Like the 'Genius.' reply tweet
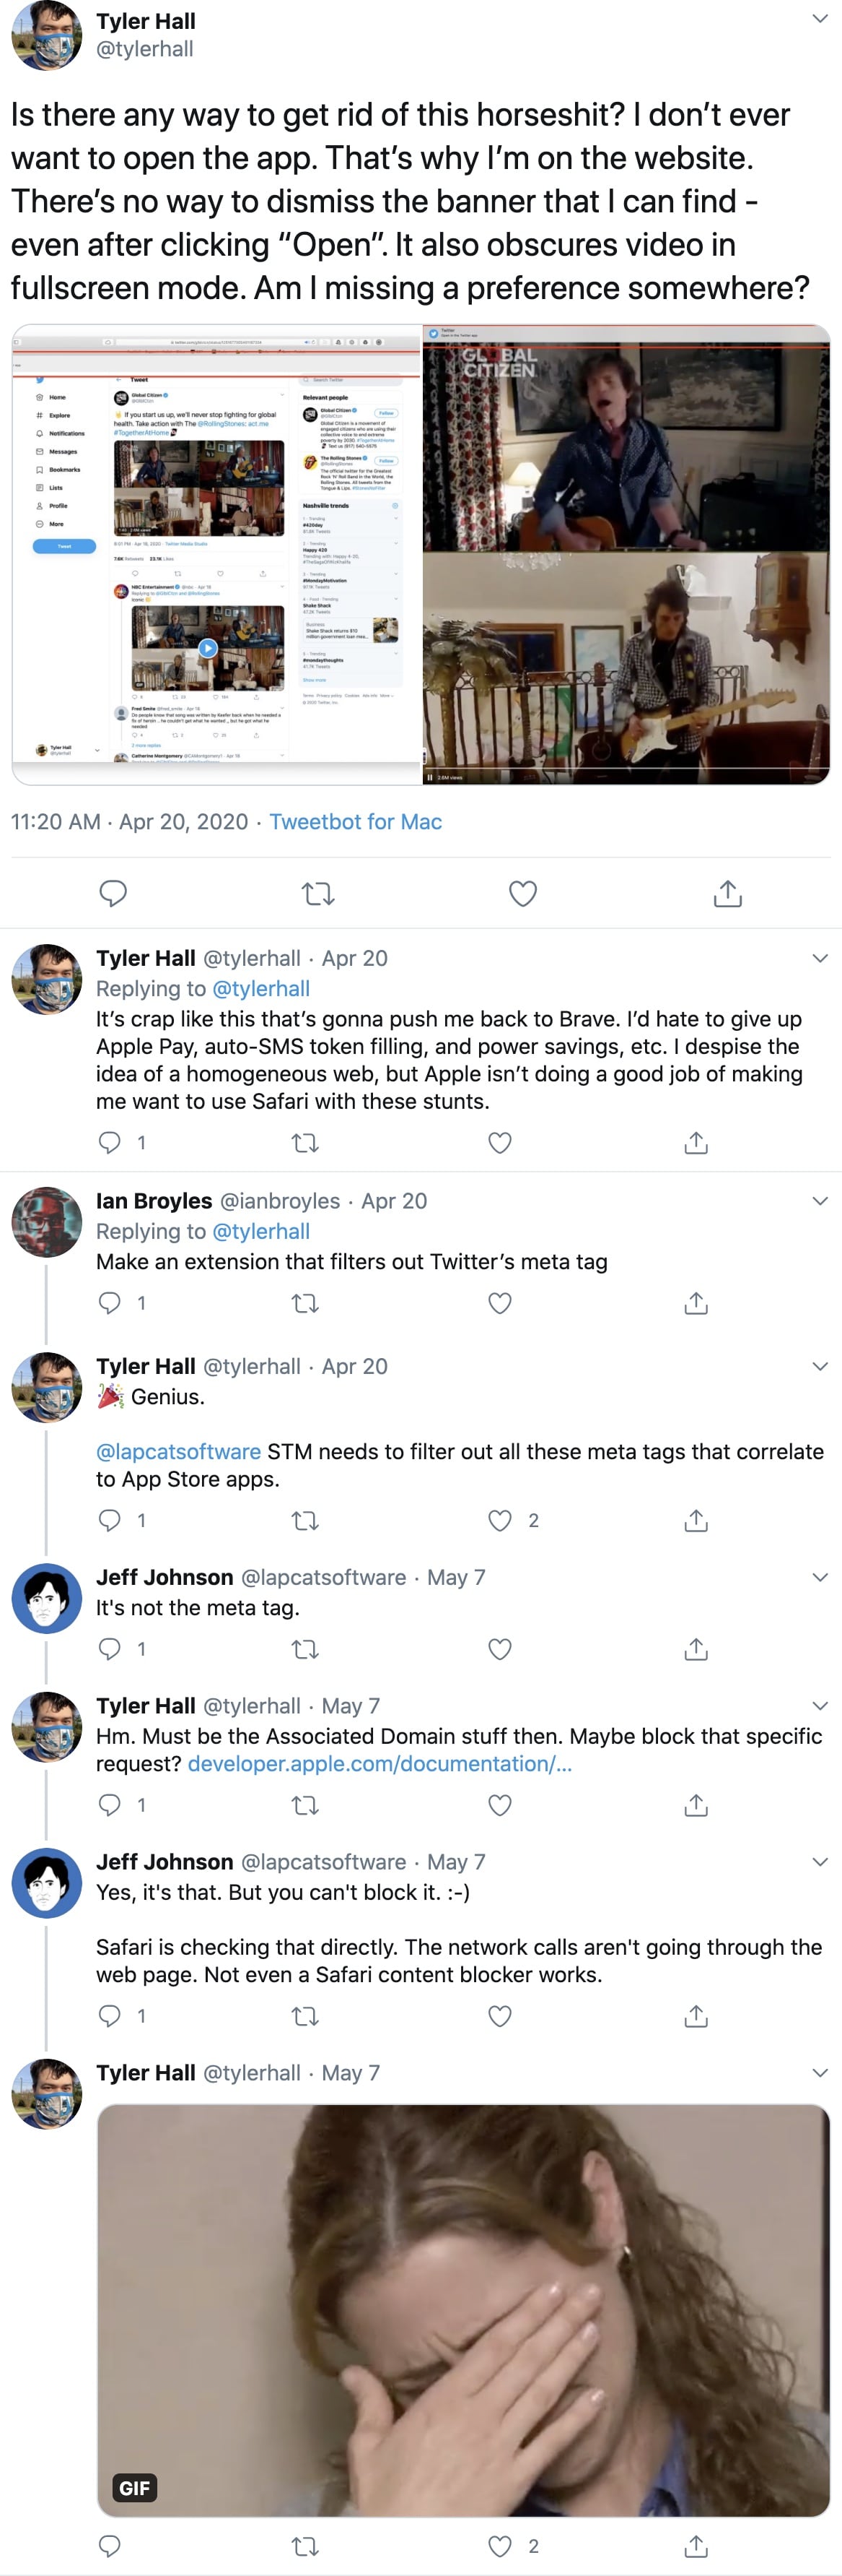This screenshot has width=842, height=2576. 499,1520
